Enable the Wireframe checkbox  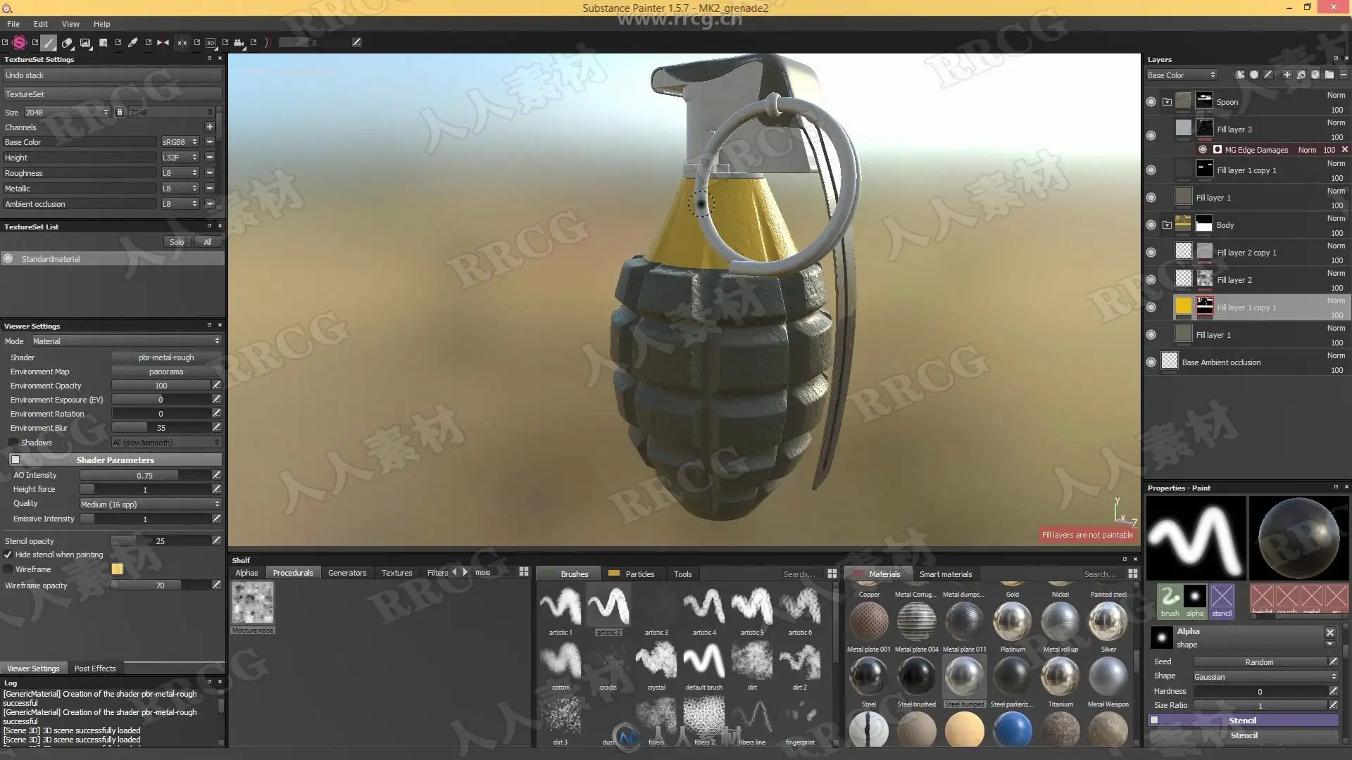point(8,569)
